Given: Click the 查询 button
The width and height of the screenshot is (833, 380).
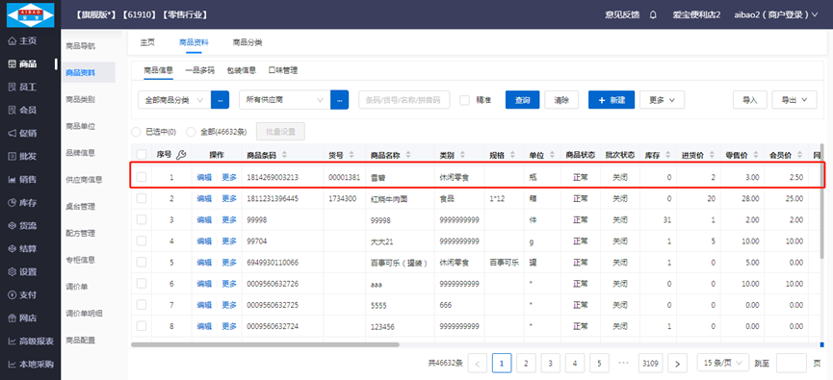Looking at the screenshot, I should [x=522, y=100].
